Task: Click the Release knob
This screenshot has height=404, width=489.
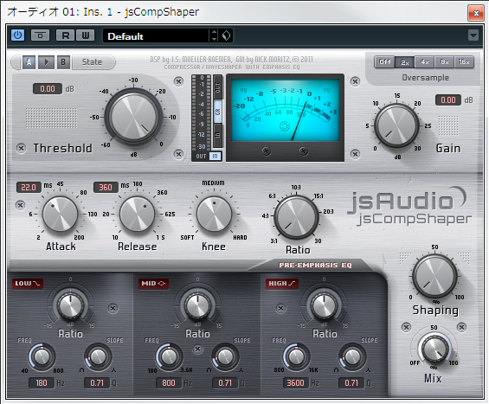Action: (137, 214)
